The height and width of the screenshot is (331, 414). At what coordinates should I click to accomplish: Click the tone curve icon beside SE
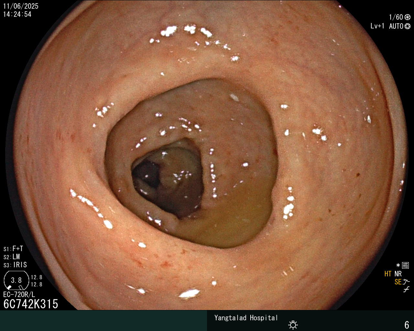[x=406, y=282]
